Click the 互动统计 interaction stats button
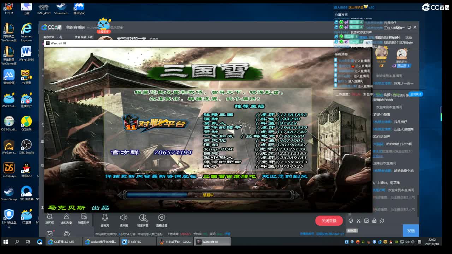The height and width of the screenshot is (254, 452). (x=415, y=94)
